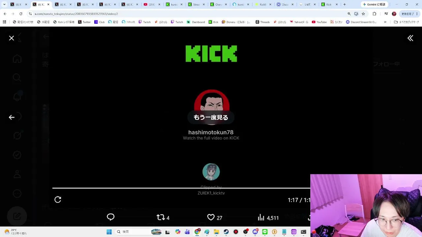This screenshot has width=422, height=237.
Task: Open the media control icon in toolbar
Action: 386,14
